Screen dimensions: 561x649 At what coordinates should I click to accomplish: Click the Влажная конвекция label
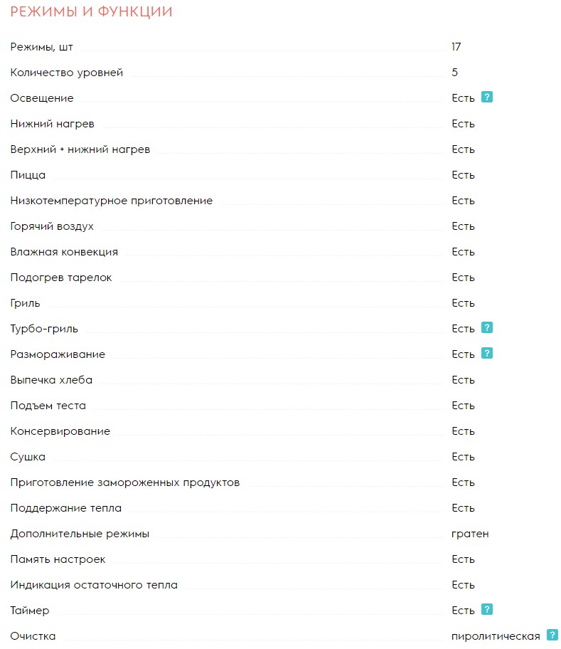pos(65,252)
